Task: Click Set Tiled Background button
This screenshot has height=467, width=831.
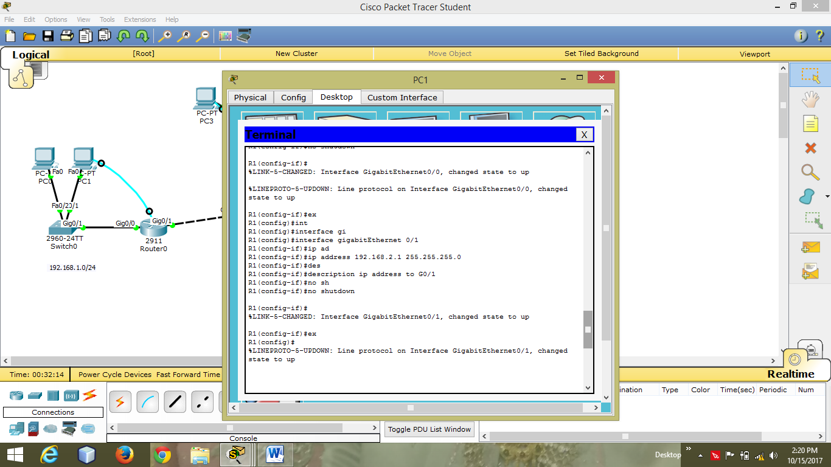Action: pyautogui.click(x=602, y=54)
